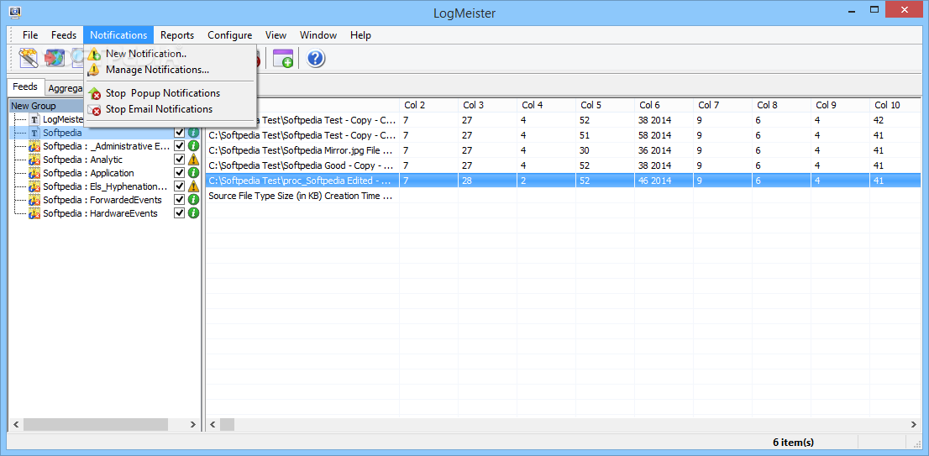This screenshot has width=929, height=456.
Task: Sort by the Col 5 header
Action: (x=605, y=105)
